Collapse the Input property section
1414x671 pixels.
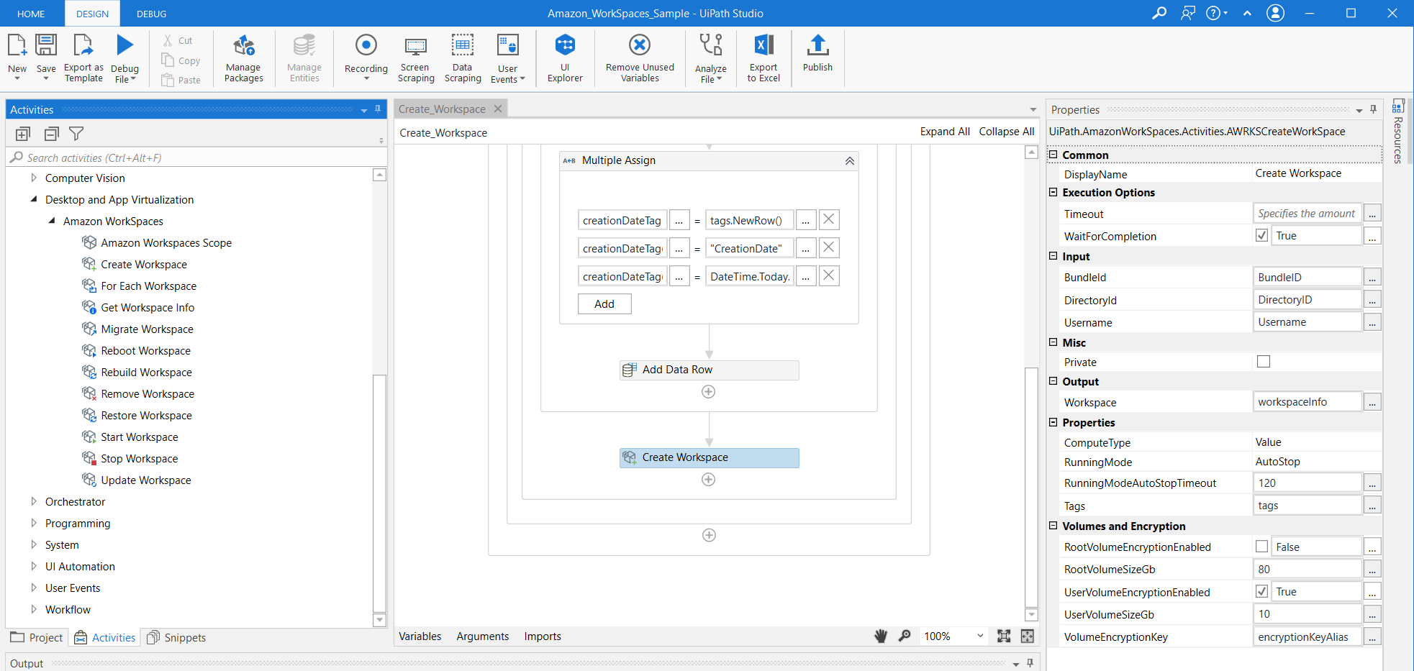[1053, 256]
